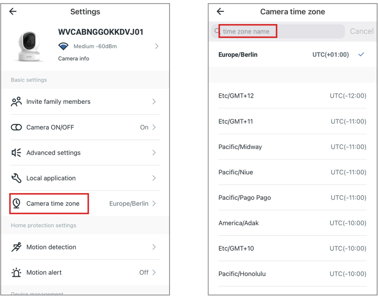This screenshot has width=378, height=300.
Task: Choose America/Adak from the list
Action: pyautogui.click(x=291, y=223)
